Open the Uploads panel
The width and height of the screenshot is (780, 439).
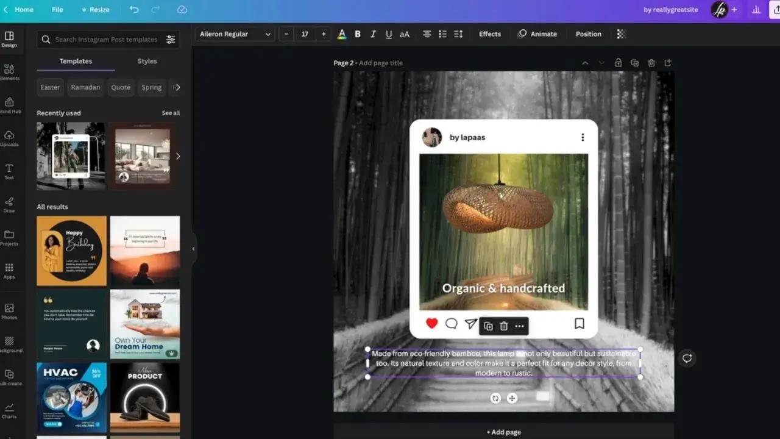pyautogui.click(x=9, y=138)
